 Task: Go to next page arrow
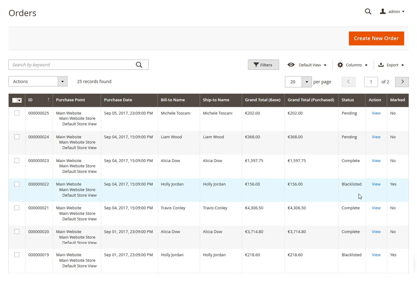[402, 82]
